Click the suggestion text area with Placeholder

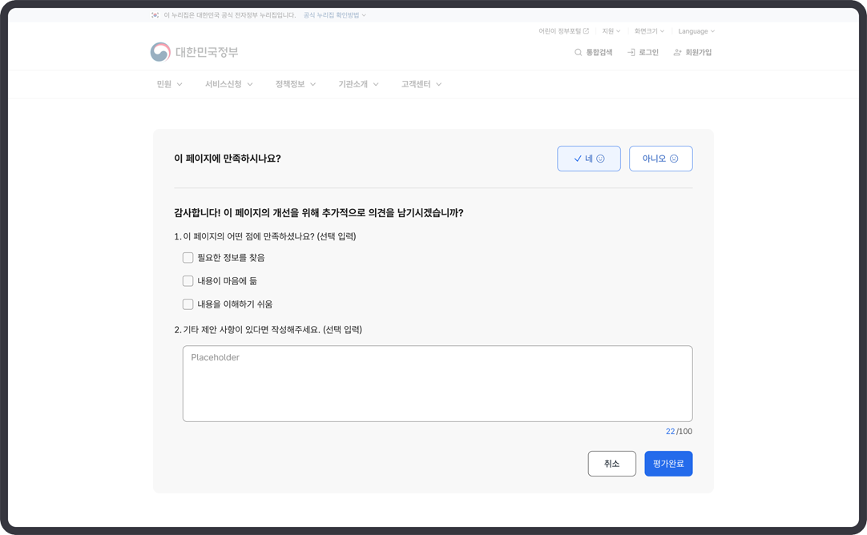tap(438, 384)
